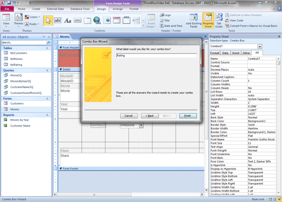Click the combo box label text field

[157, 55]
